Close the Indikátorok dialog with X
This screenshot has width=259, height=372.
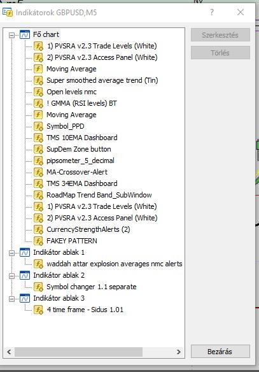241,12
